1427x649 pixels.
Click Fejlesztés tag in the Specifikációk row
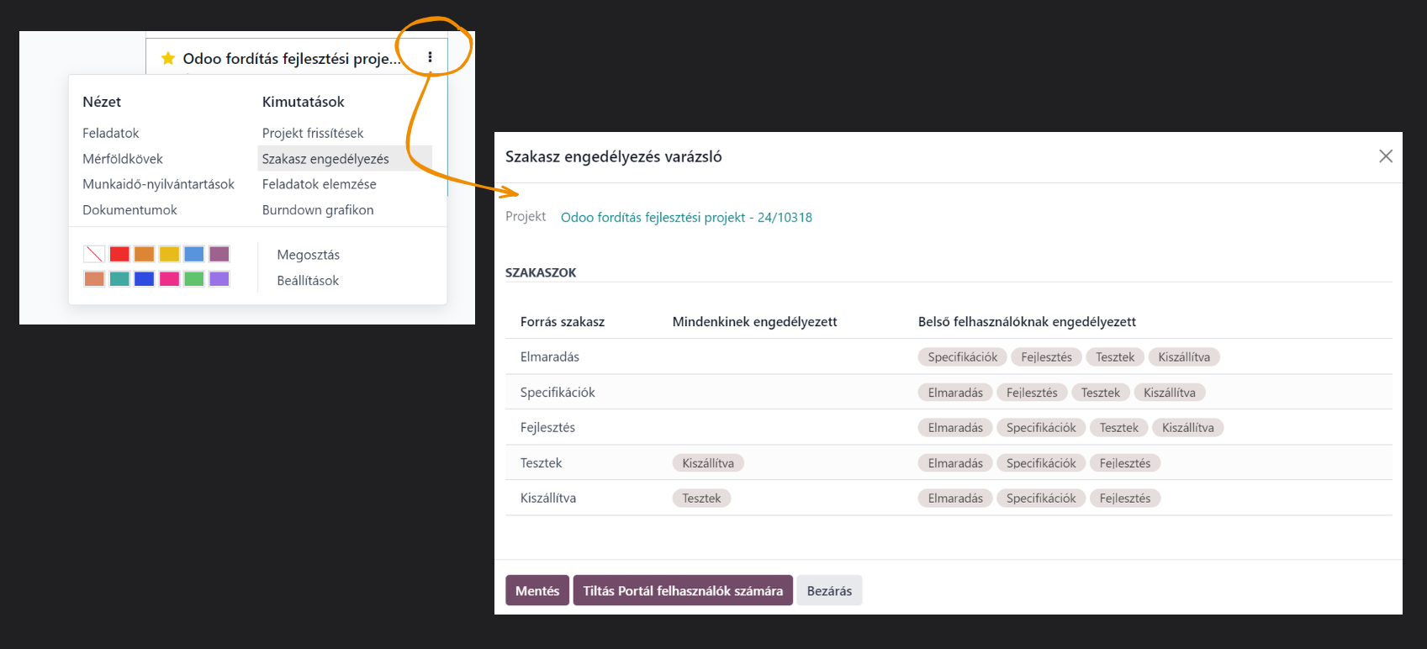click(1032, 393)
